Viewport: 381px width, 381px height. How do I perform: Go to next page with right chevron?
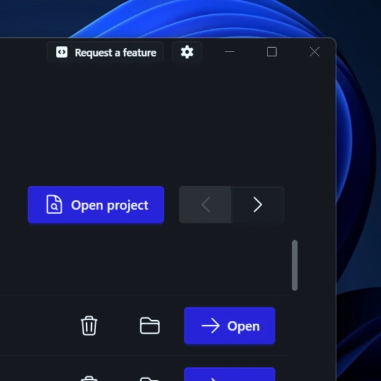[258, 205]
